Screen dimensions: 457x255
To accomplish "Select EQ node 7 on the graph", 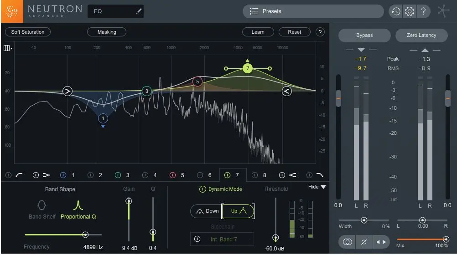I will 247,68.
